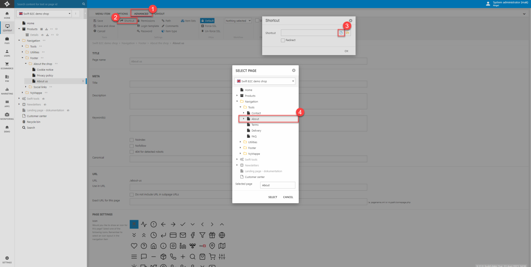The width and height of the screenshot is (531, 267).
Task: Click the page picker icon beside Shortcut field
Action: [x=341, y=33]
